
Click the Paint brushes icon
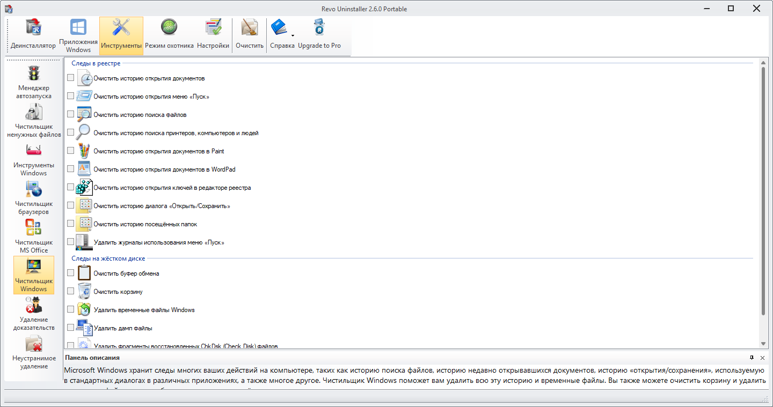[x=84, y=151]
